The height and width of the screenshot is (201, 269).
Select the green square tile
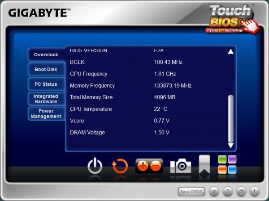[222, 159]
